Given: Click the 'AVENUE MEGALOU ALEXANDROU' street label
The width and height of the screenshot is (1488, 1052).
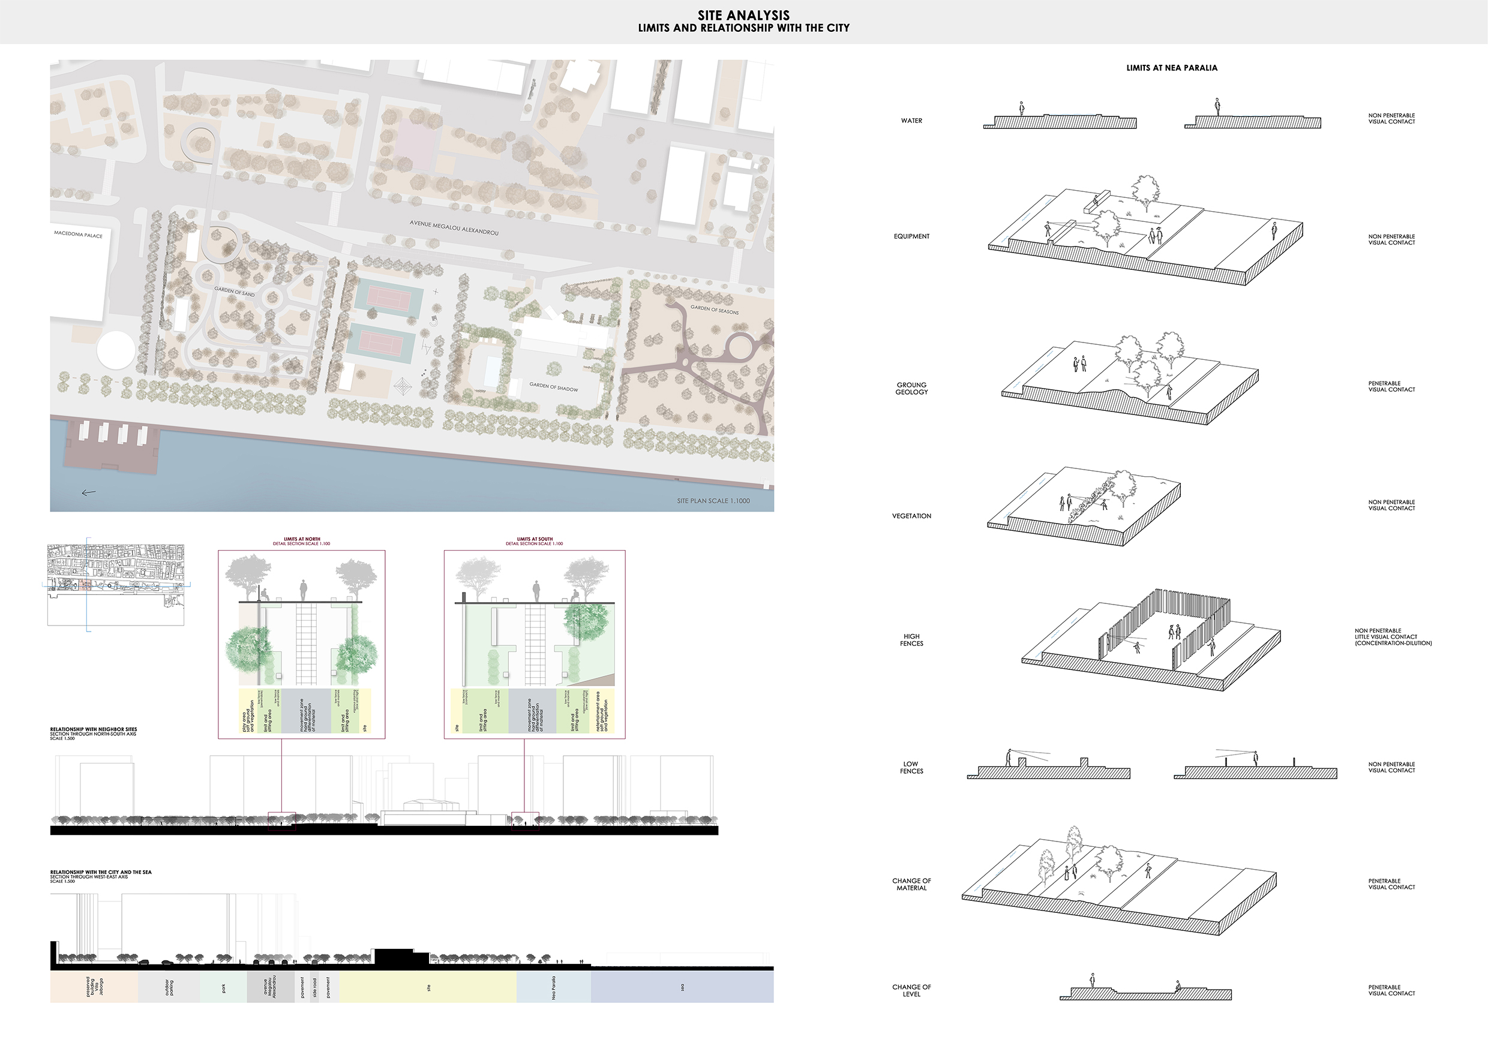Looking at the screenshot, I should click(x=454, y=227).
